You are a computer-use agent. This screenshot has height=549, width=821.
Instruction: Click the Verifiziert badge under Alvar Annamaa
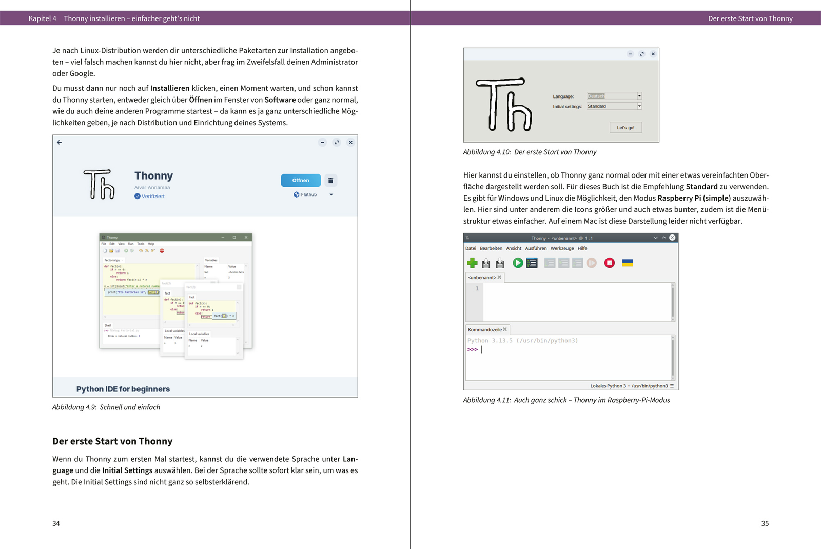coord(149,196)
